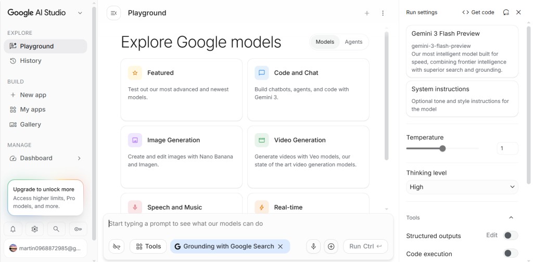Click the Code and Chat bubble icon
Viewport: 533px width, 262px height.
262,73
